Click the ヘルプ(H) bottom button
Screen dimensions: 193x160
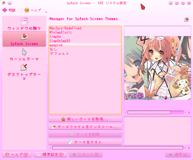pos(17,154)
